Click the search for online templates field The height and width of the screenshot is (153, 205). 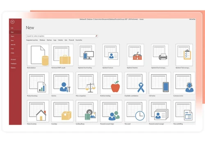pos(62,36)
